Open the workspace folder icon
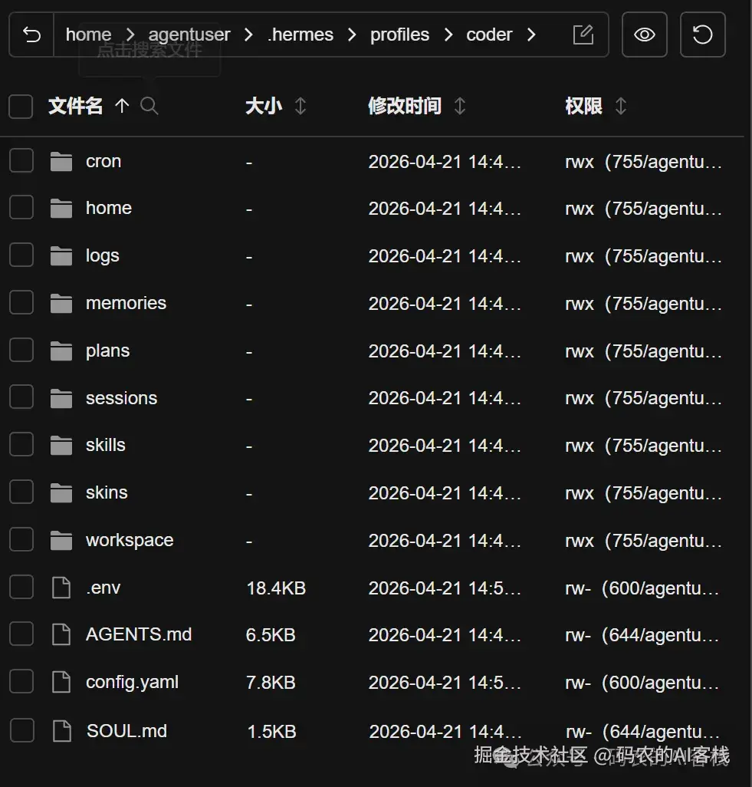 coord(61,539)
